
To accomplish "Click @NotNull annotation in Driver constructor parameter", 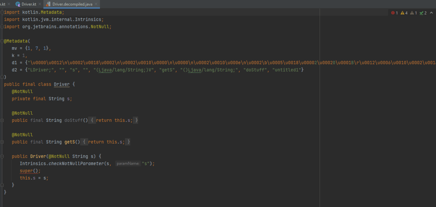I will [59, 156].
